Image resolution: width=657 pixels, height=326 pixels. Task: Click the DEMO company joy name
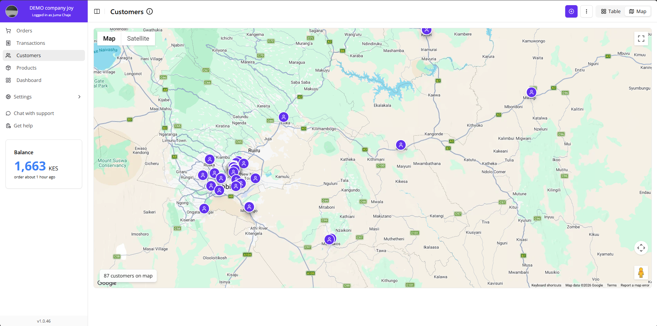(x=52, y=8)
